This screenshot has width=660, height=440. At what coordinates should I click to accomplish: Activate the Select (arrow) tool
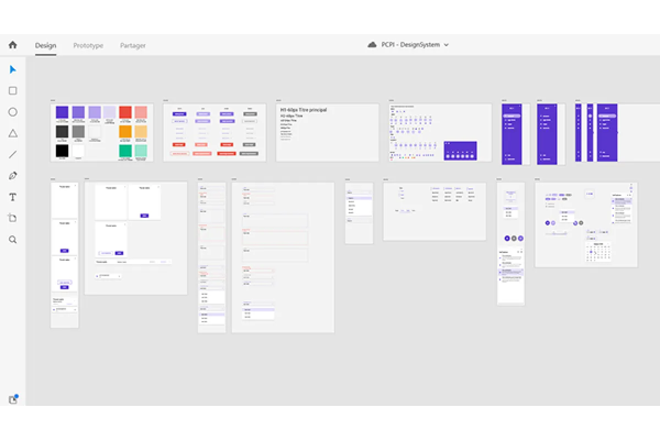tap(13, 69)
